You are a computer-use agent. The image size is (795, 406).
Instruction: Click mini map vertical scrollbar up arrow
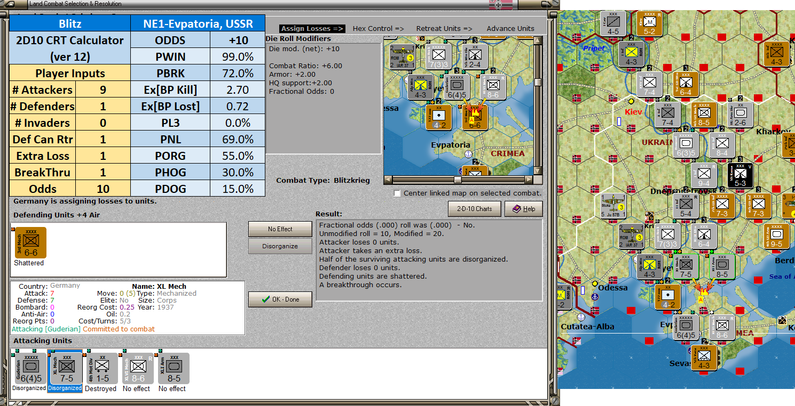pyautogui.click(x=538, y=40)
